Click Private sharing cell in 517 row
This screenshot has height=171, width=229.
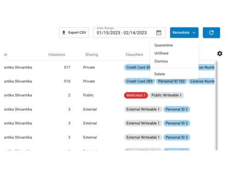click(89, 67)
